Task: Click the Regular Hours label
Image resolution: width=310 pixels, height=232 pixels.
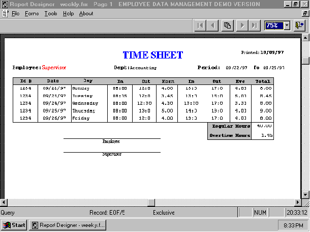Action: click(x=231, y=126)
